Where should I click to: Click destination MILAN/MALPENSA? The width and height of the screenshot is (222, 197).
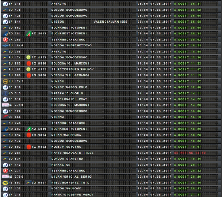click(66, 135)
